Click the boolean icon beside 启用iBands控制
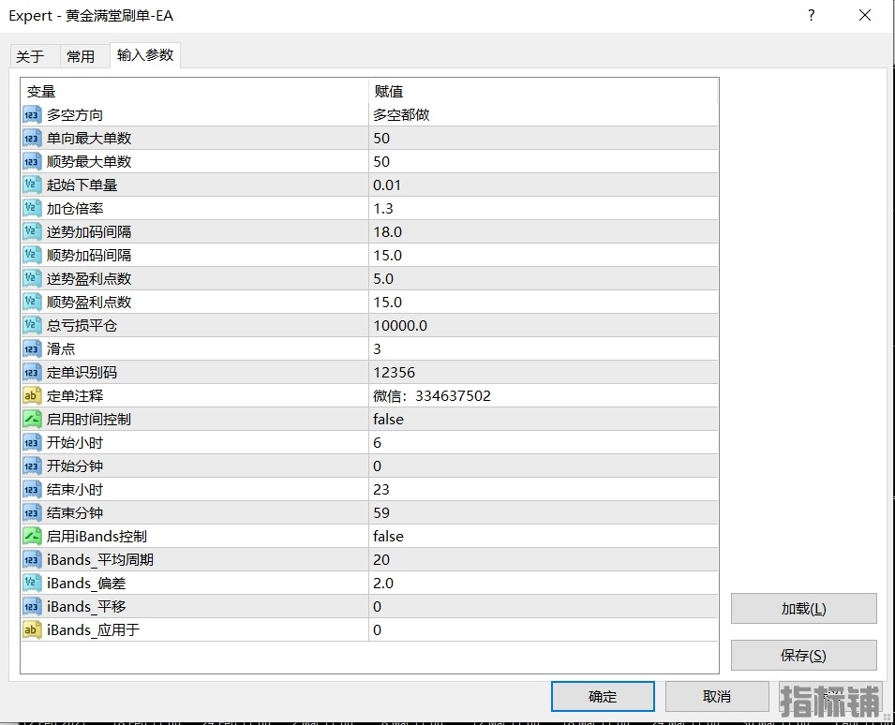This screenshot has height=725, width=895. tap(32, 536)
